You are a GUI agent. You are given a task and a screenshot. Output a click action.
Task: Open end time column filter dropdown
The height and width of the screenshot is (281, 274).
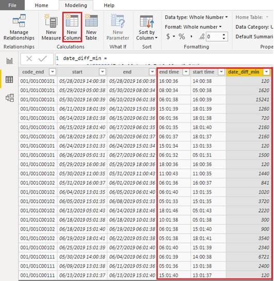pos(186,72)
